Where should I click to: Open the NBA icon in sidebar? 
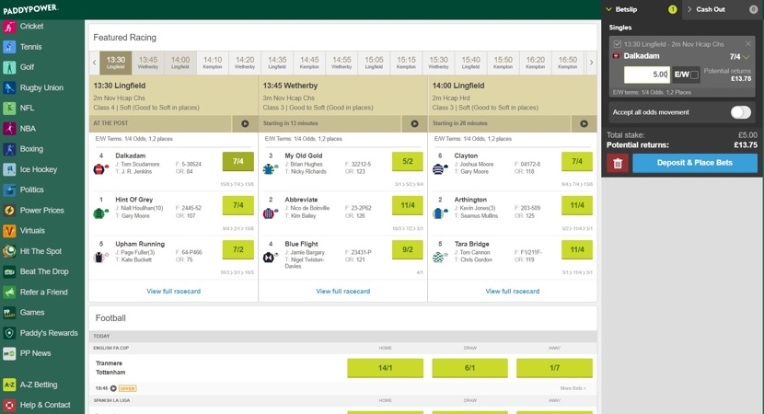[9, 129]
